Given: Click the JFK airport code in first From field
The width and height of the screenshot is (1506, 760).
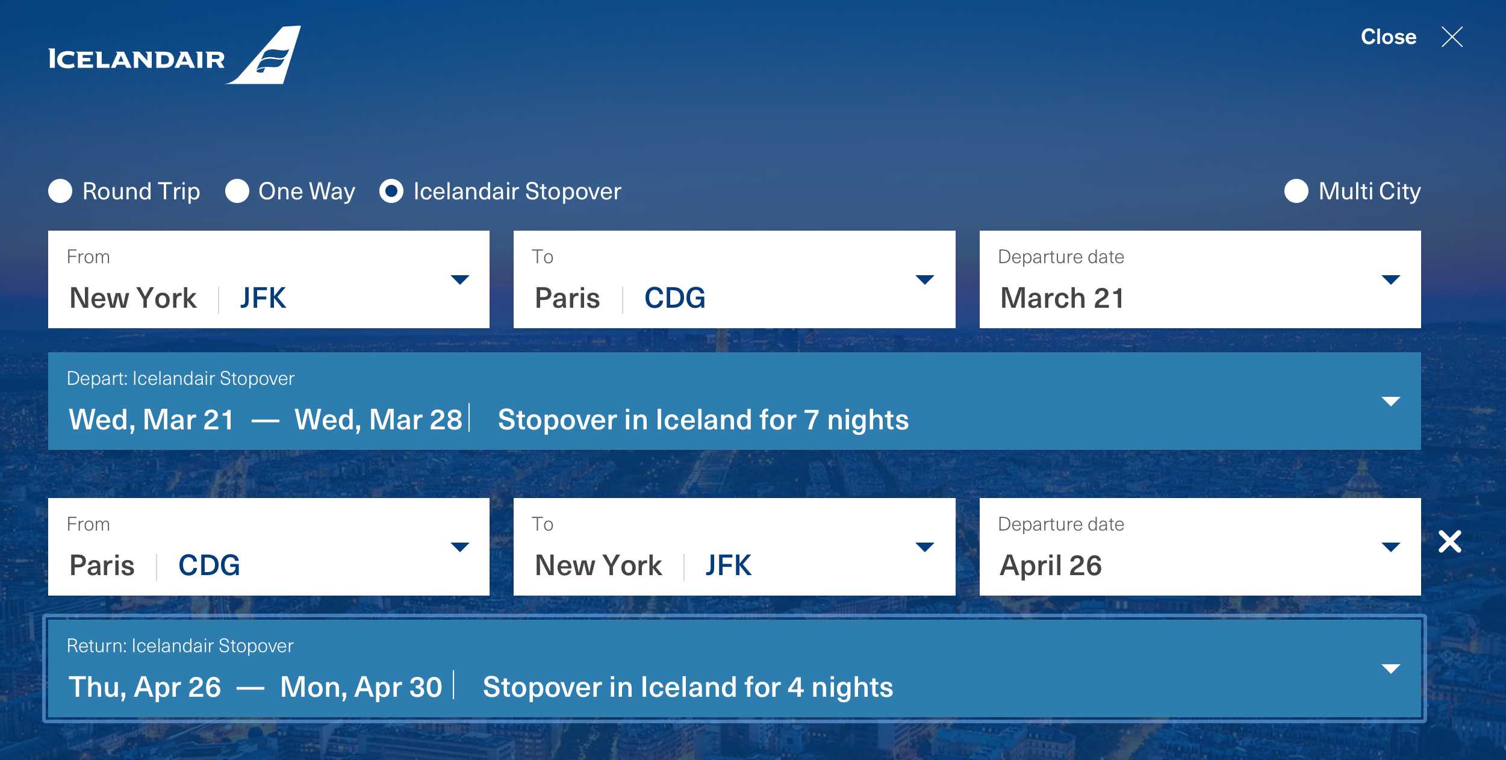Looking at the screenshot, I should (x=263, y=298).
